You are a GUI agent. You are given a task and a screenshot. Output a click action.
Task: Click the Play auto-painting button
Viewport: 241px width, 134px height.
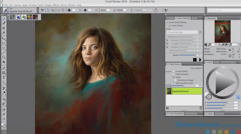coord(200,60)
